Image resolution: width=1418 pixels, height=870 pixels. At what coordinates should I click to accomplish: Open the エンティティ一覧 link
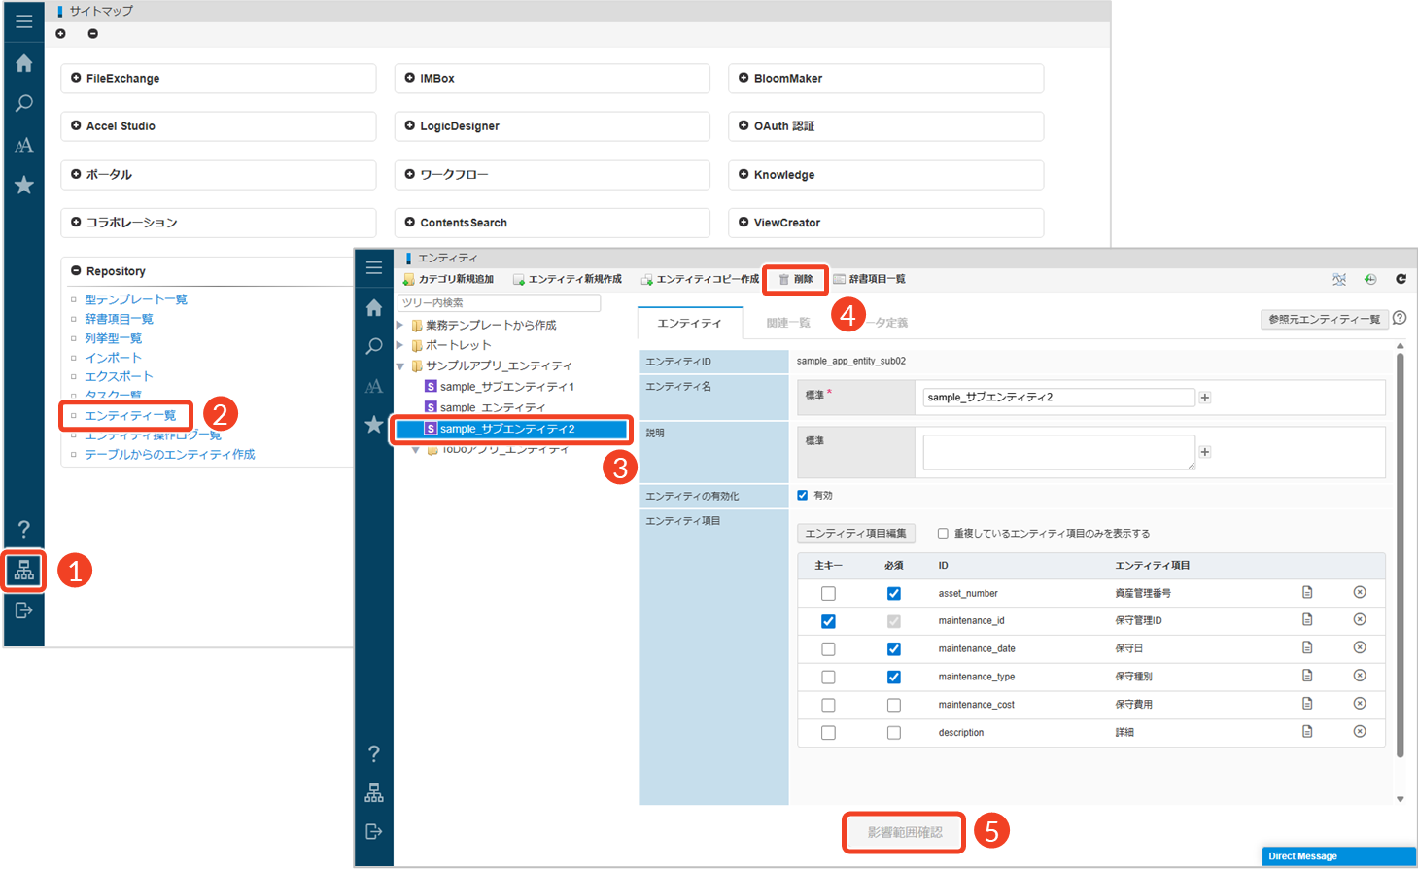tap(130, 415)
